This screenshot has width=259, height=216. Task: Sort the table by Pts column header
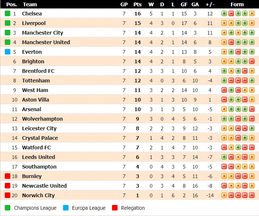click(x=137, y=4)
